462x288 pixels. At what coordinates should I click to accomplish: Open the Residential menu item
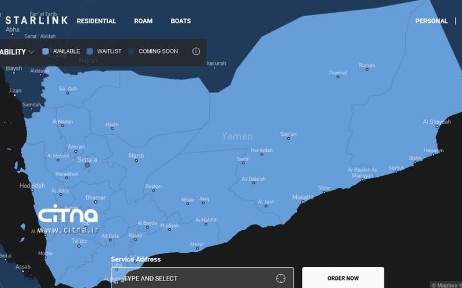pyautogui.click(x=96, y=21)
